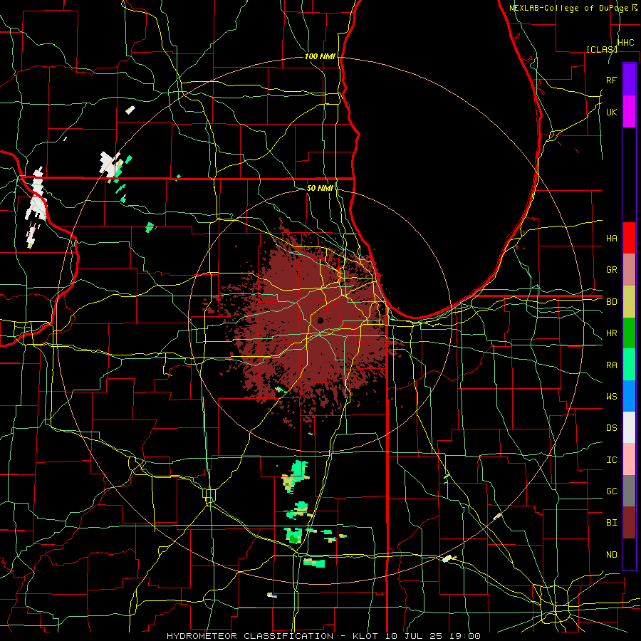Click the "50 NMI" range ring label
Viewport: 641px width, 641px height.
[320, 188]
